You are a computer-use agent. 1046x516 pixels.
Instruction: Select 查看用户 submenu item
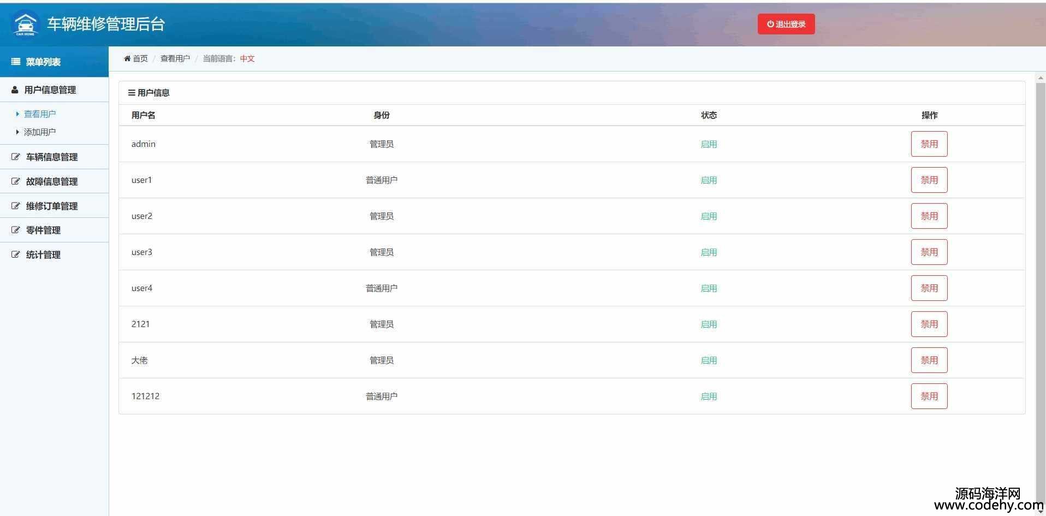click(40, 114)
